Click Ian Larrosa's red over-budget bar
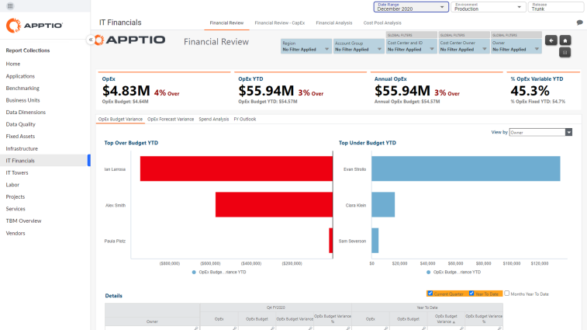This screenshot has width=587, height=330. click(237, 168)
